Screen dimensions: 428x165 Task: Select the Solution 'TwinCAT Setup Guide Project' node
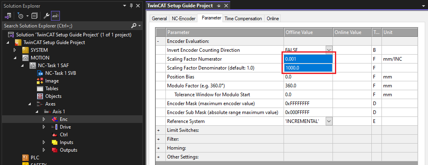pyautogui.click(x=74, y=35)
